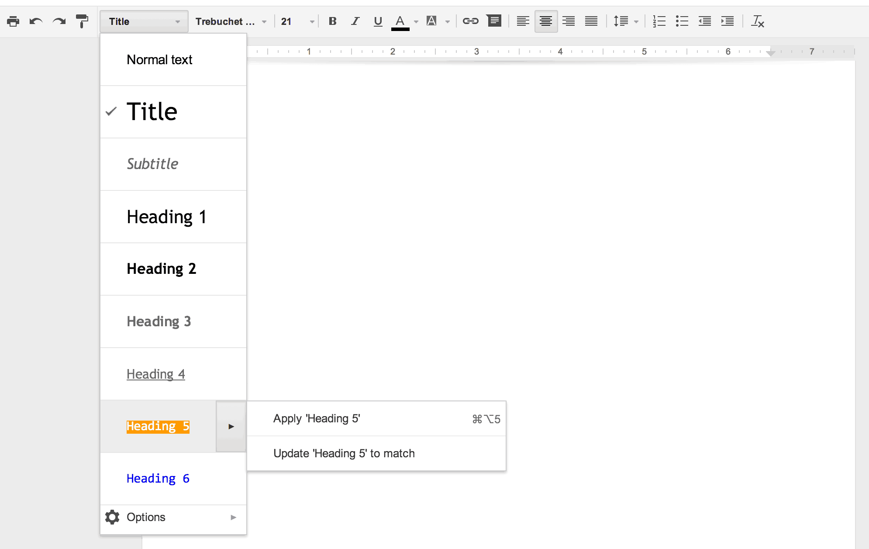Screen dimensions: 869x549
Task: Click the numbered list icon
Action: 660,21
